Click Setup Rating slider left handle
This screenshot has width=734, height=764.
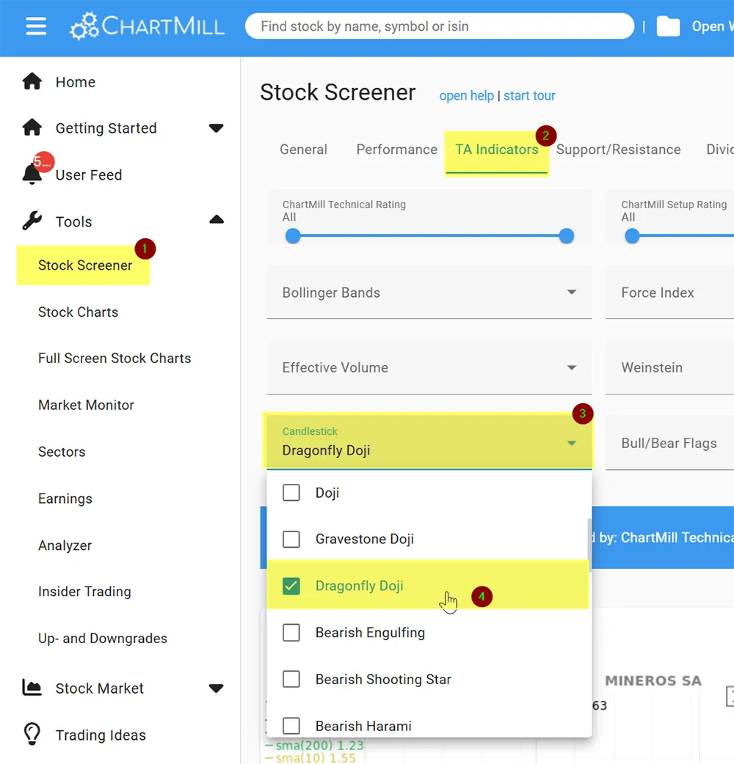pos(631,236)
